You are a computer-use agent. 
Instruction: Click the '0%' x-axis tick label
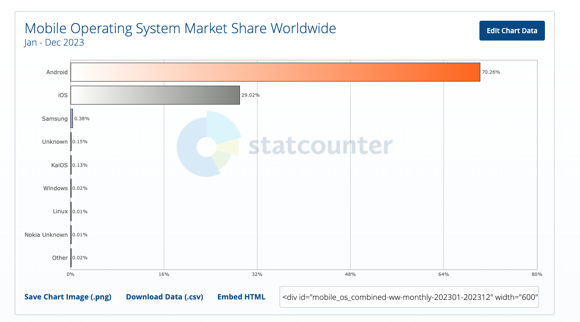71,275
